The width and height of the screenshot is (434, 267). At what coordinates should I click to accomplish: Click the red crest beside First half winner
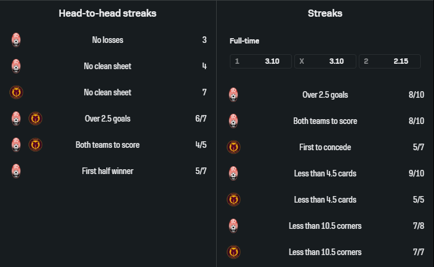(x=16, y=171)
